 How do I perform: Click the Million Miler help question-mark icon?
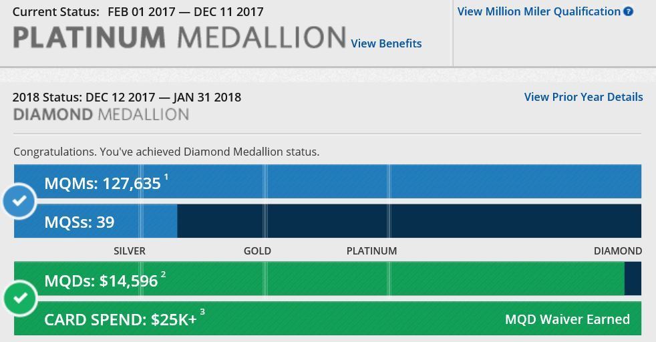click(628, 11)
